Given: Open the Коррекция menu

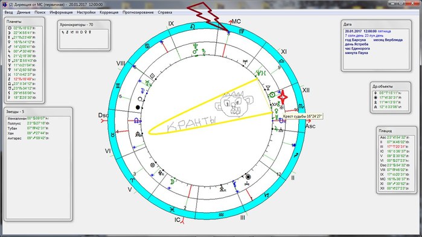Looking at the screenshot, I should (109, 12).
